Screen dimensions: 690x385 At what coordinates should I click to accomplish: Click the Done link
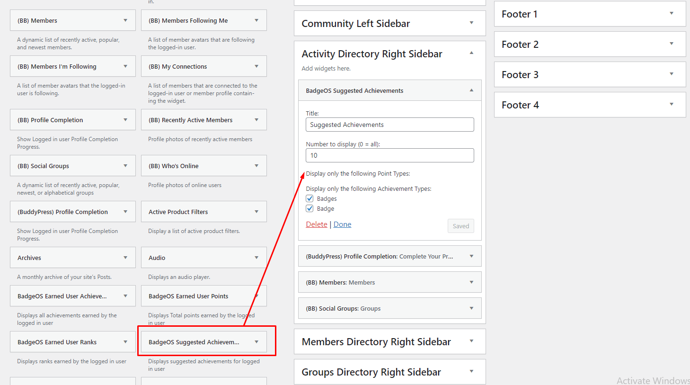pyautogui.click(x=342, y=224)
